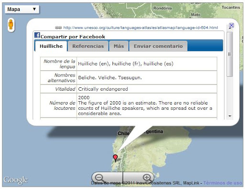Open the UNESCO language-id-604 URL link

coord(141,28)
